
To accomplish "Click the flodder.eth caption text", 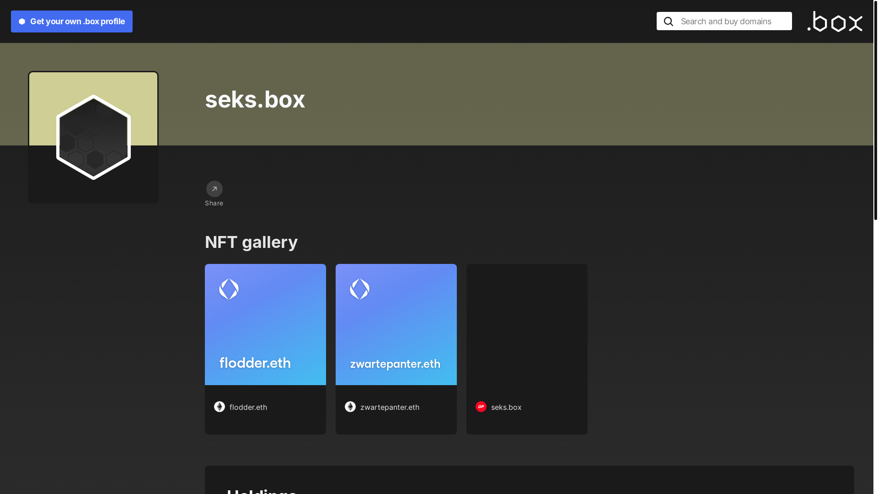I will [248, 407].
